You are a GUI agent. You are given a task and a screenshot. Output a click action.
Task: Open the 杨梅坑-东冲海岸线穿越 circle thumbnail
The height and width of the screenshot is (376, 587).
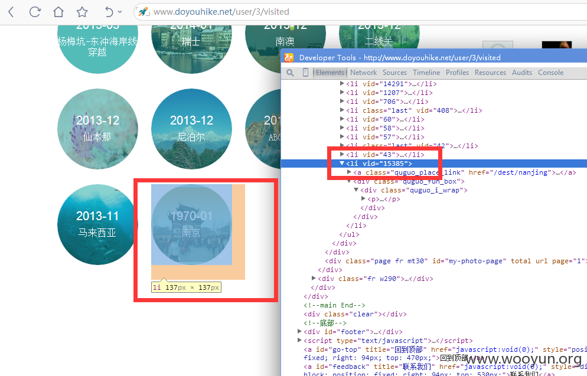coord(97,50)
